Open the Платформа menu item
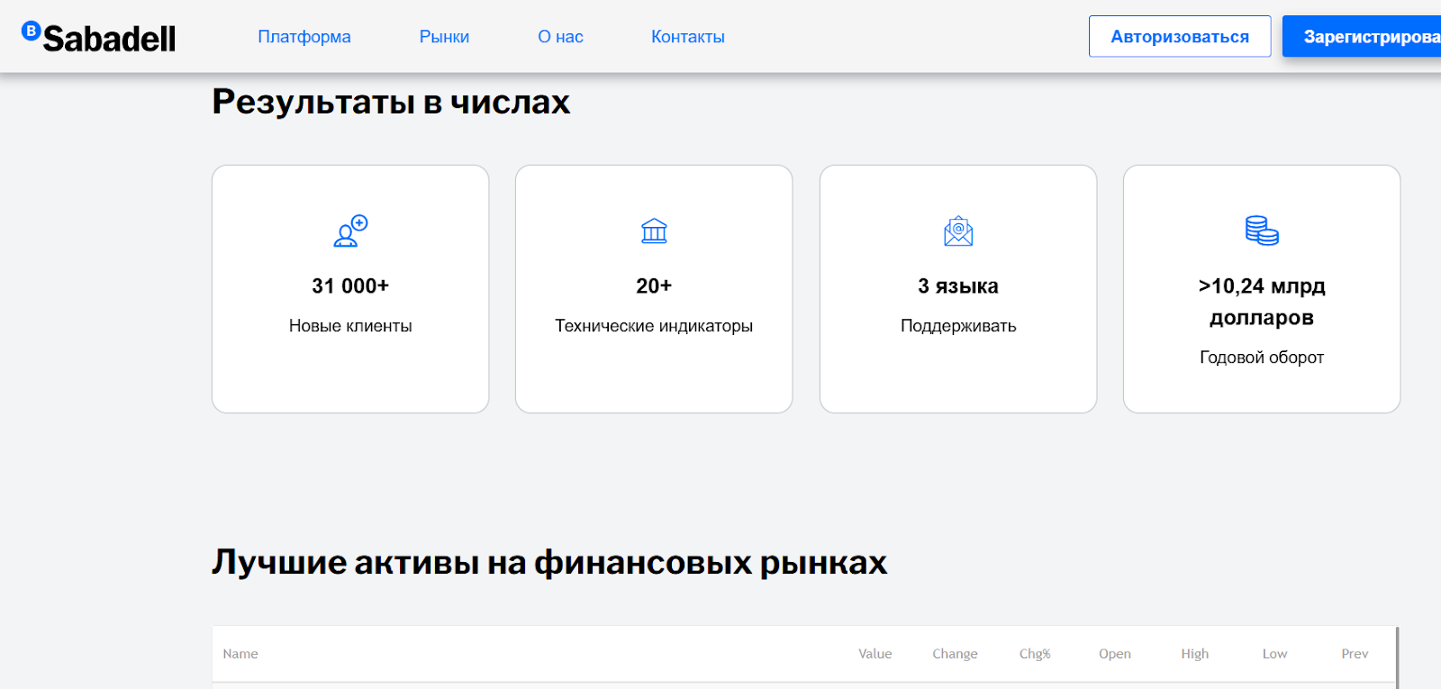Viewport: 1441px width, 689px height. click(x=304, y=37)
